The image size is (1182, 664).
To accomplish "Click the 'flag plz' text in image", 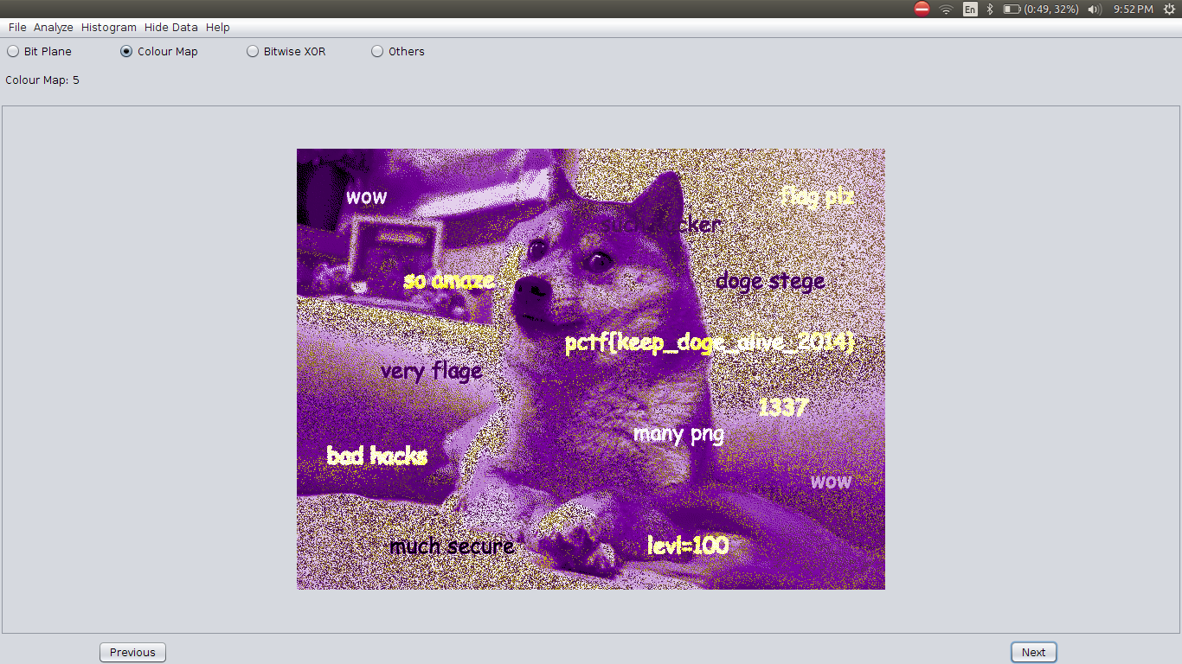I will pos(817,196).
